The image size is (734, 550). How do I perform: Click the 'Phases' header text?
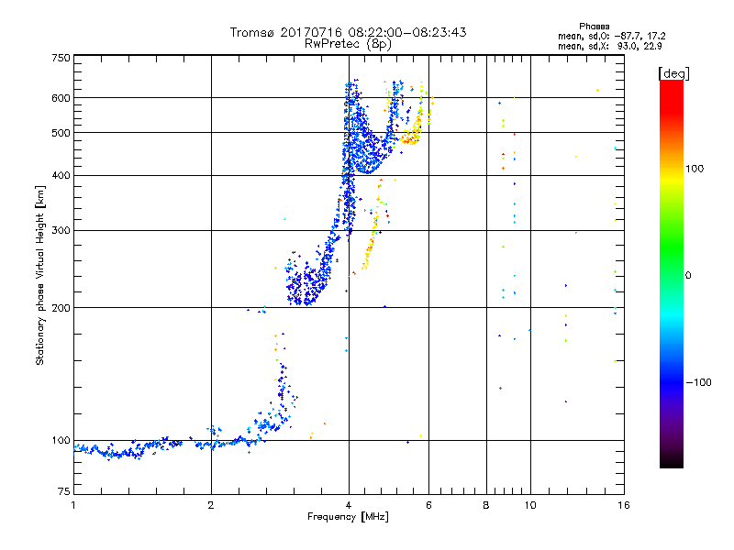(594, 27)
